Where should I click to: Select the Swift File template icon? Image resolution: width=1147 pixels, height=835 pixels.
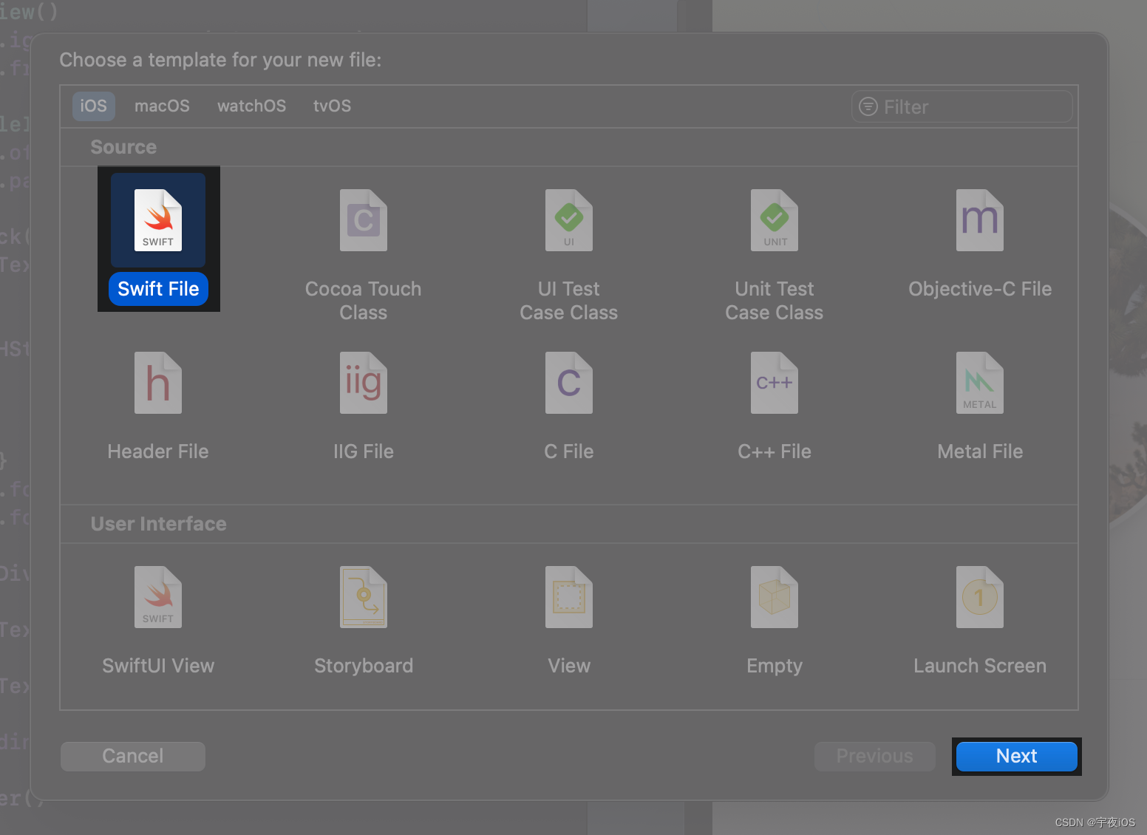[158, 220]
